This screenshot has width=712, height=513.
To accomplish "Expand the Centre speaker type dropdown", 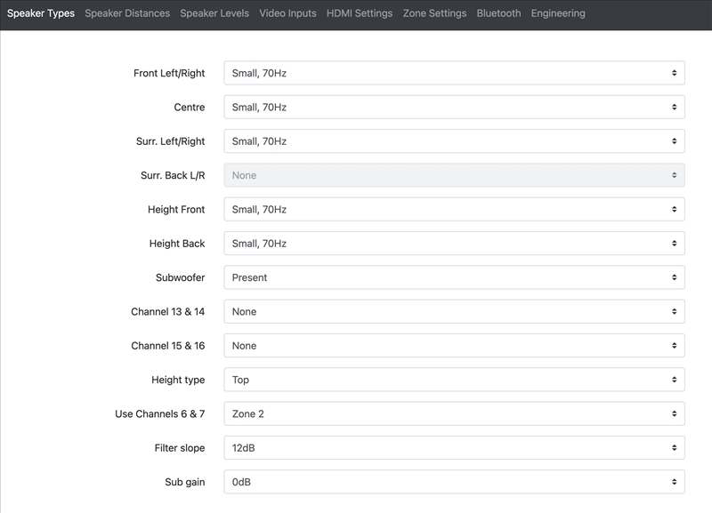I will [454, 108].
